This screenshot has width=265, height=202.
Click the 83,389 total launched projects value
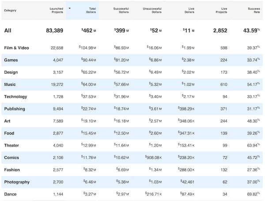pos(53,30)
